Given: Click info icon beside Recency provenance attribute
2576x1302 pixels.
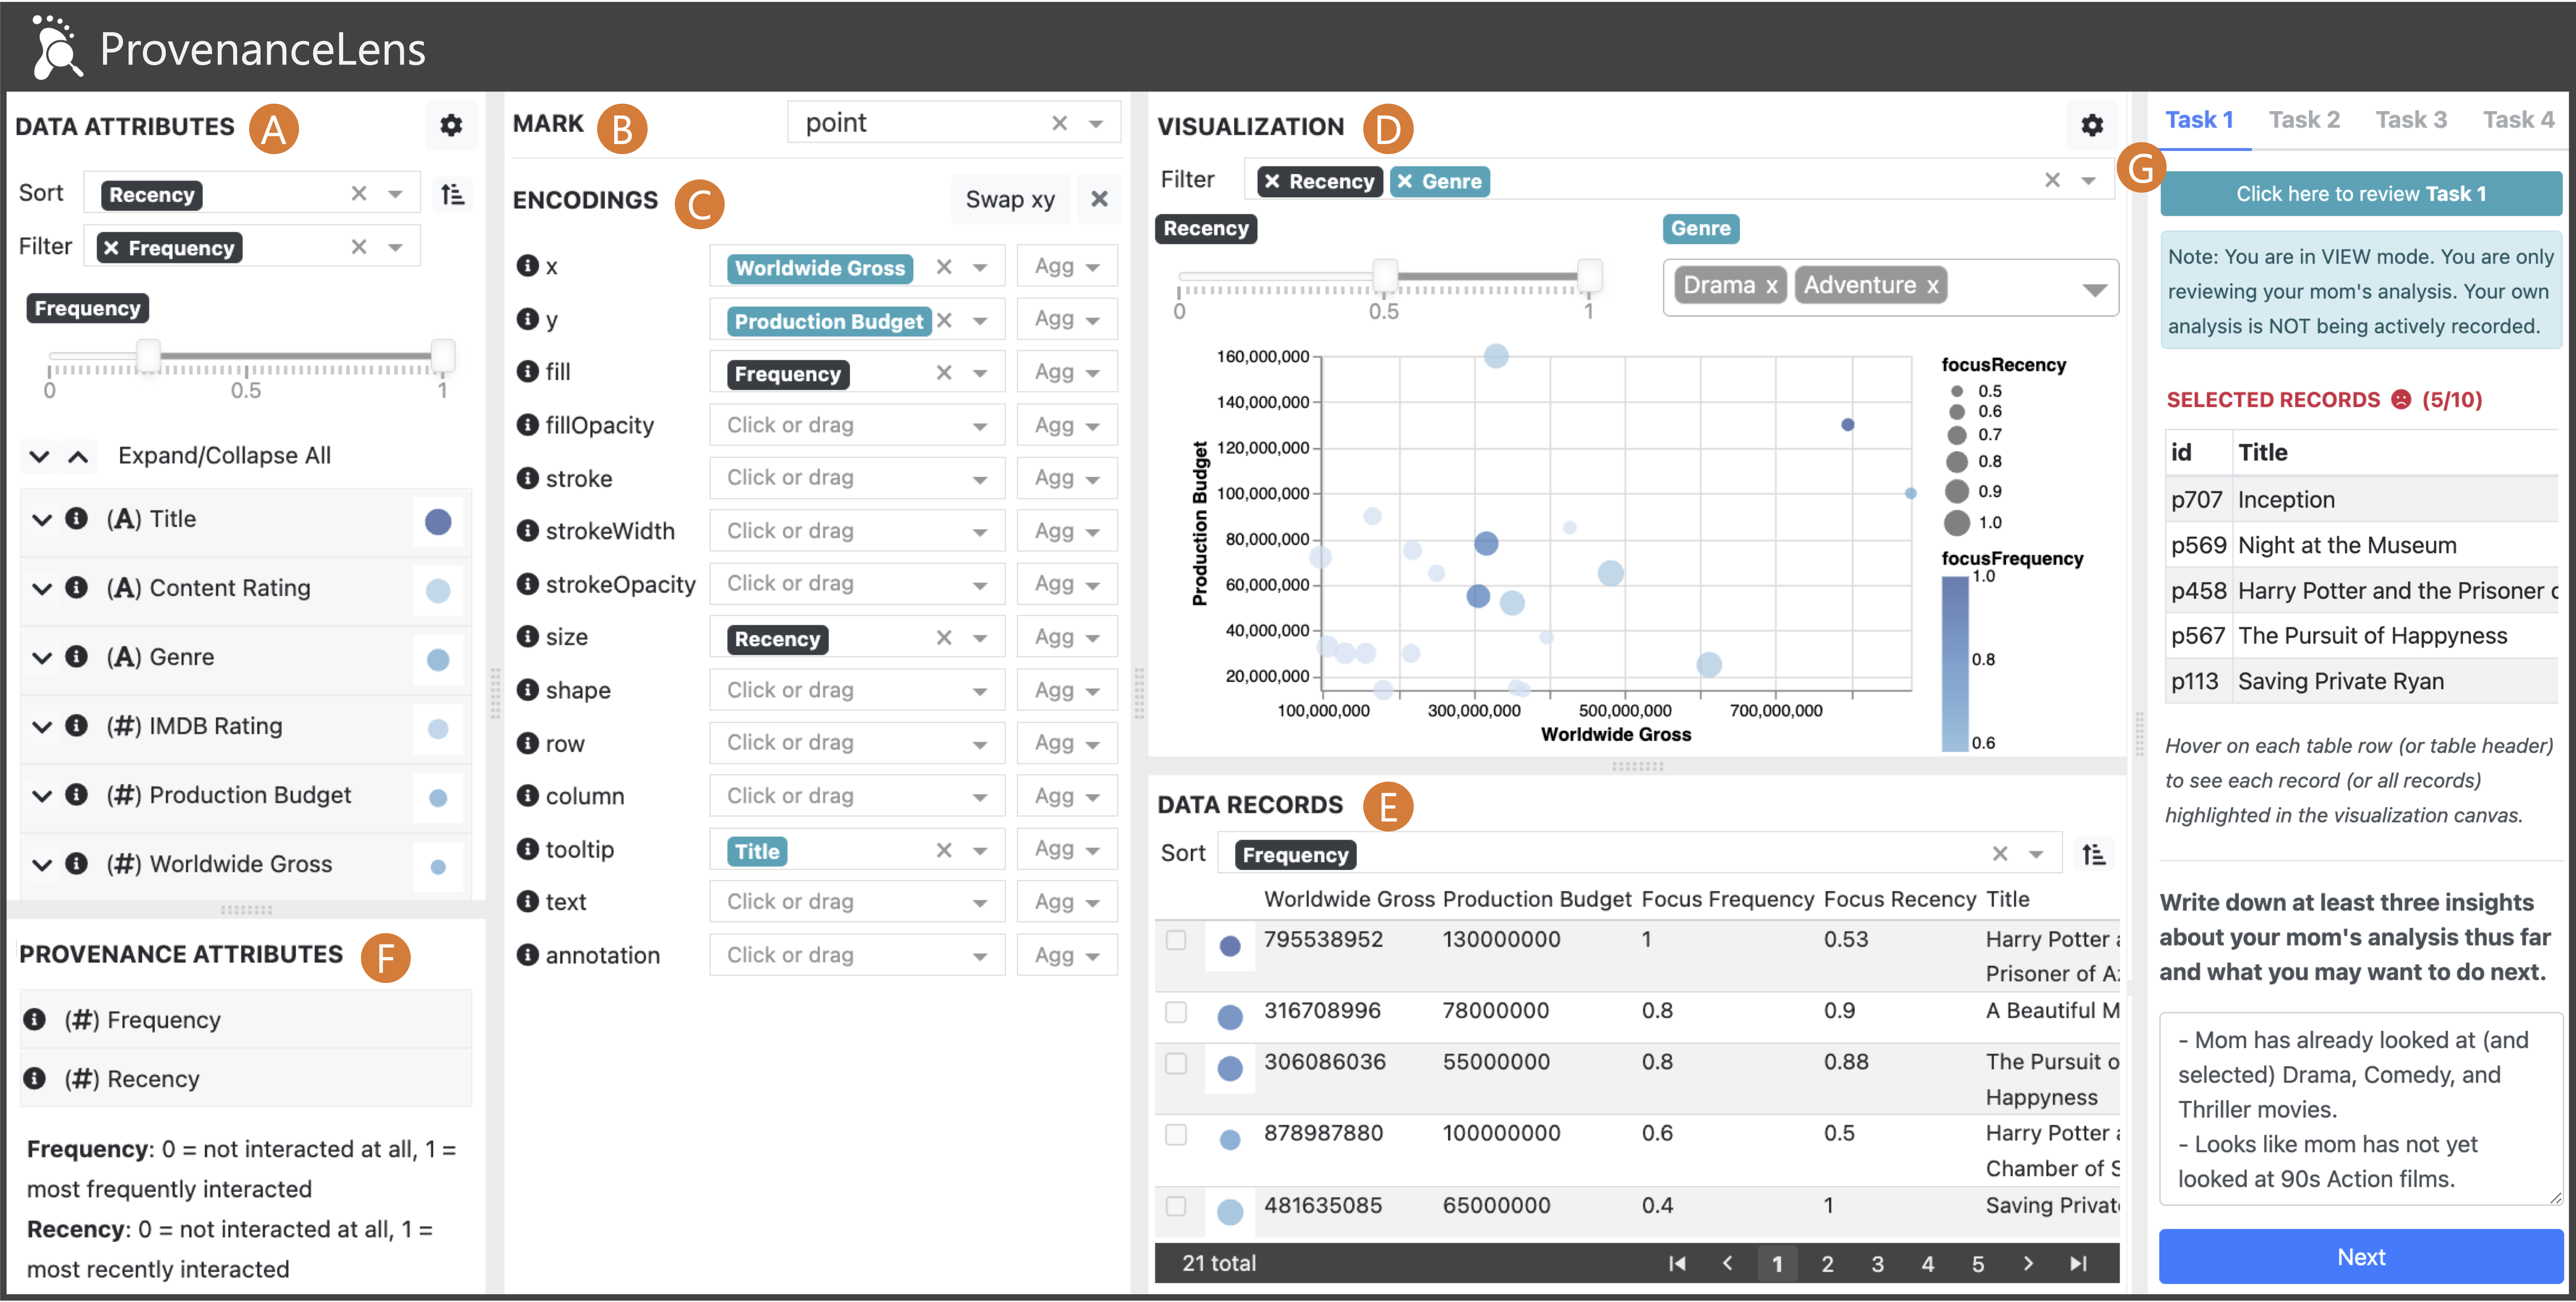Looking at the screenshot, I should [x=35, y=1079].
